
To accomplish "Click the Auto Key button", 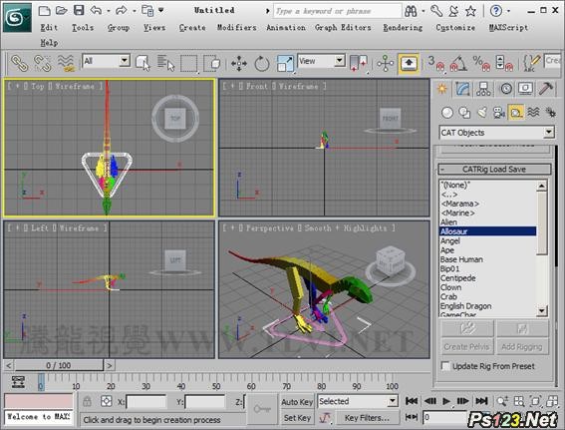I will coord(297,402).
